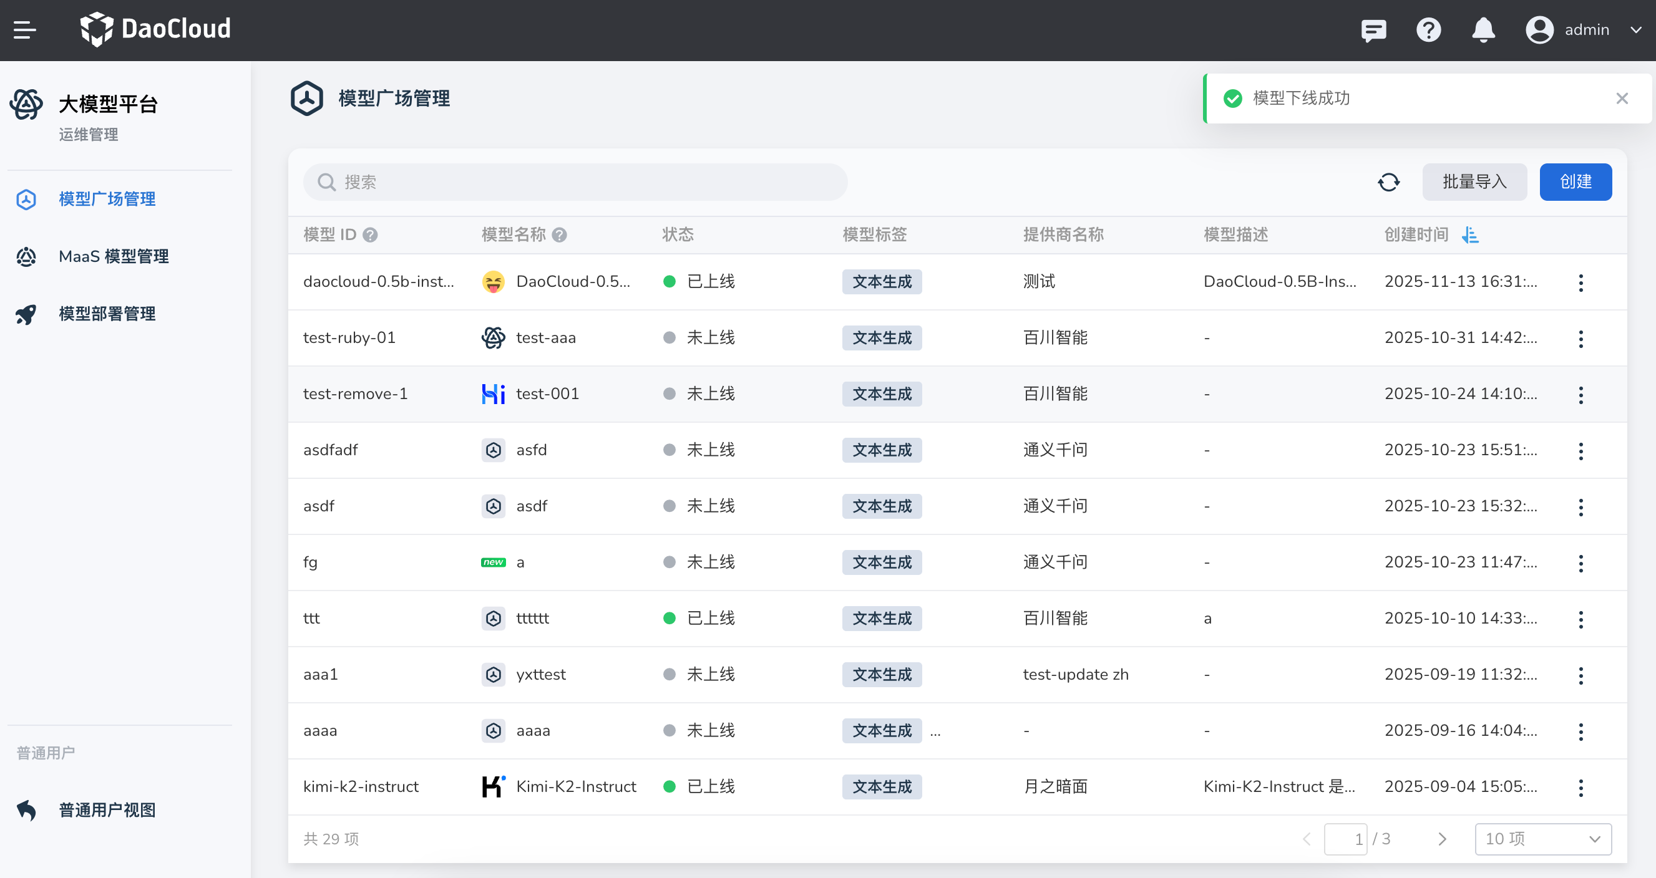Switch to 普通用户视图
Screen dimensions: 1656x878
(x=107, y=810)
